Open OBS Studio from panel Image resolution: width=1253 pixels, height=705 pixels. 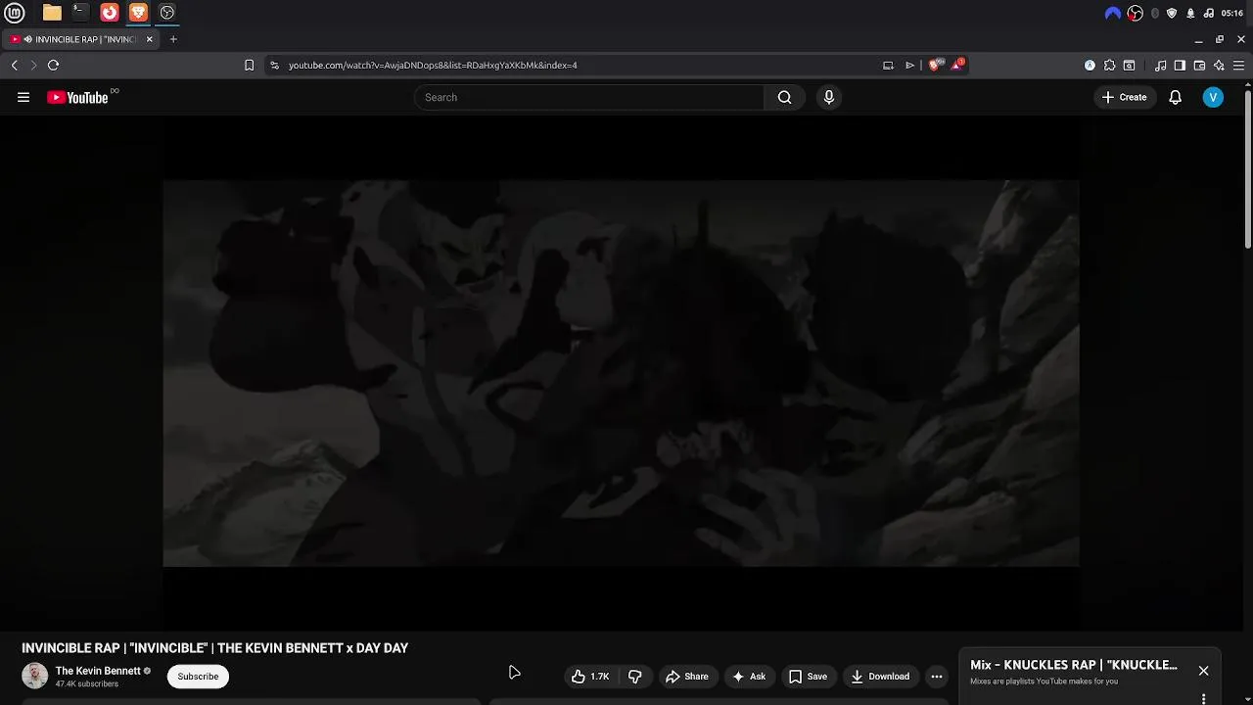pyautogui.click(x=166, y=13)
